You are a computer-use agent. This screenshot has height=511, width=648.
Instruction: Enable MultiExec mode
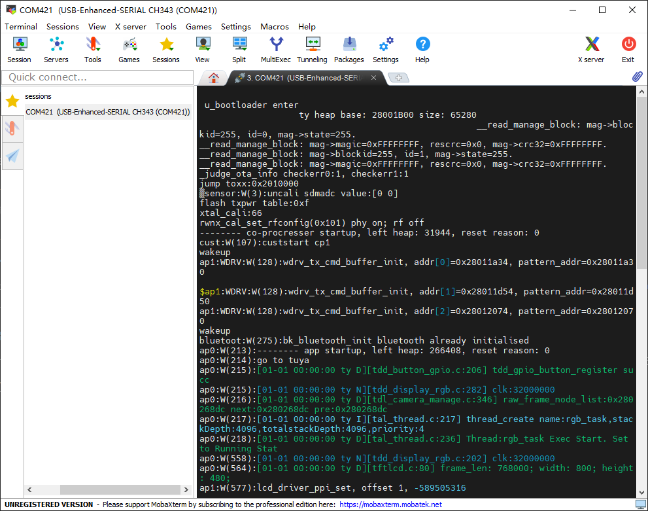coord(276,50)
